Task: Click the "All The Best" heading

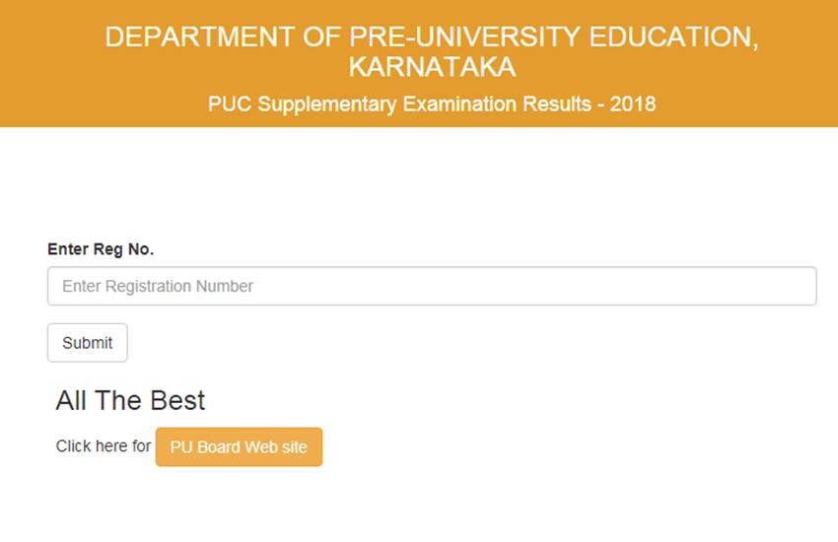Action: click(x=130, y=400)
